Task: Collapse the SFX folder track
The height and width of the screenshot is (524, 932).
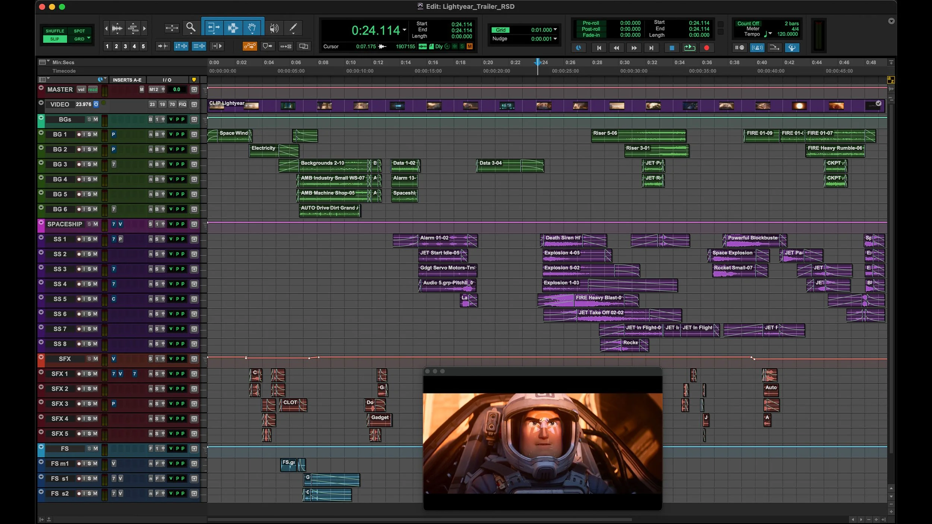Action: click(x=41, y=357)
